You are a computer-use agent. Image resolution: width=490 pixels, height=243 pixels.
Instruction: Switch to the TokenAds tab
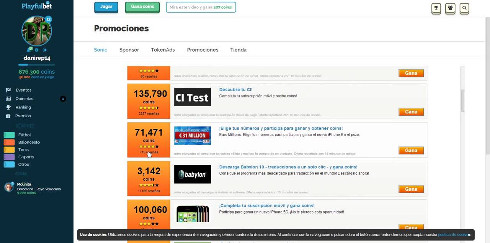click(x=163, y=50)
